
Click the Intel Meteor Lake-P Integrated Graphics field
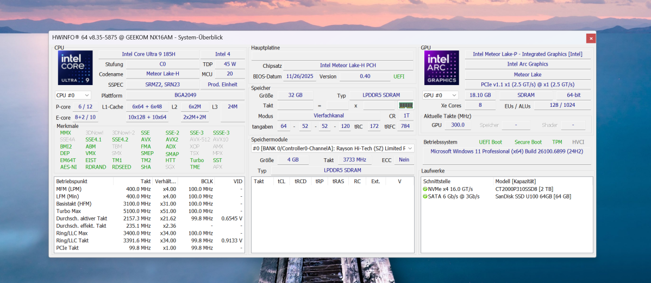(x=528, y=54)
